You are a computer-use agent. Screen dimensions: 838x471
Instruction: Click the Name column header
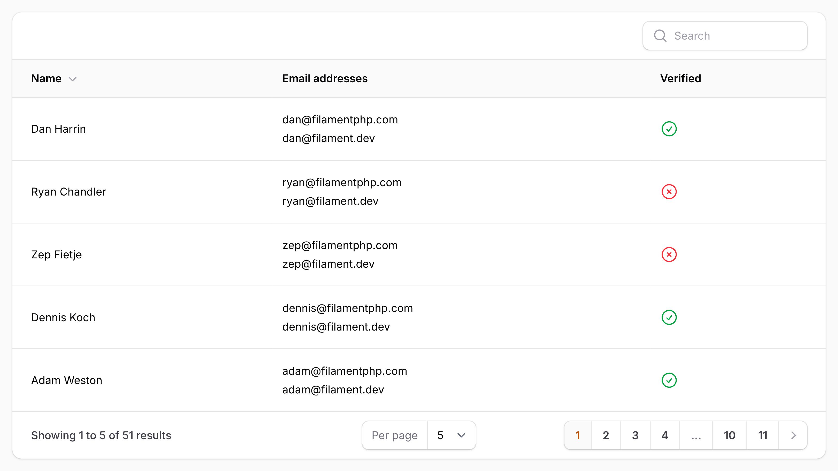click(x=46, y=78)
